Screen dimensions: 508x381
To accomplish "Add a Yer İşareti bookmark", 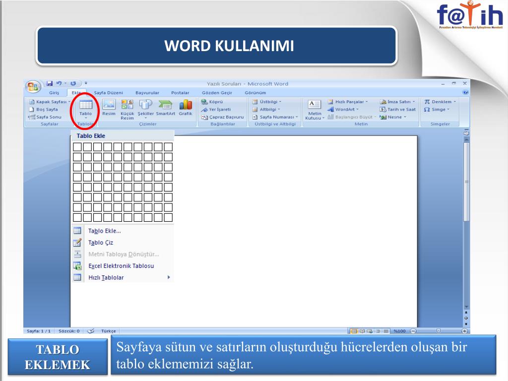I will 216,110.
